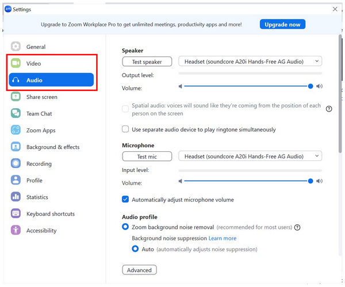Click the Statistics bar chart icon
Screen dimensions: 345x287
(x=16, y=197)
